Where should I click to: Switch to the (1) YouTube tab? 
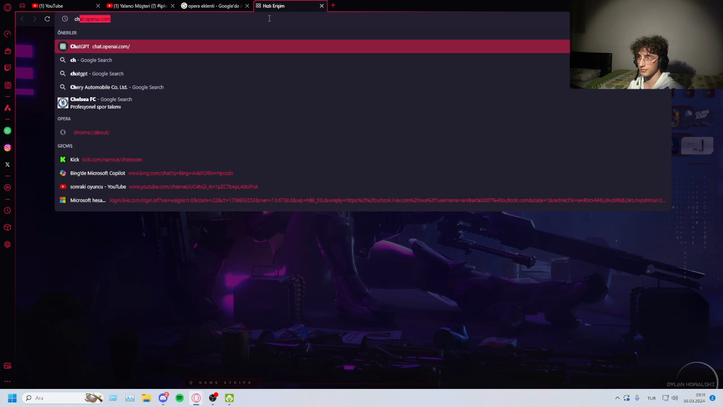pos(65,6)
